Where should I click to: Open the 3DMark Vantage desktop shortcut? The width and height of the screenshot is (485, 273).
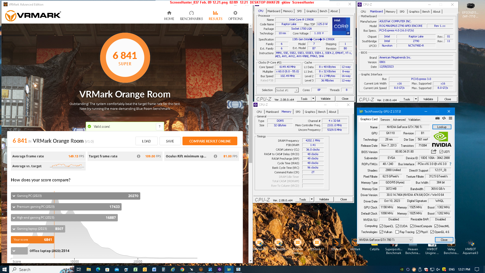click(297, 246)
